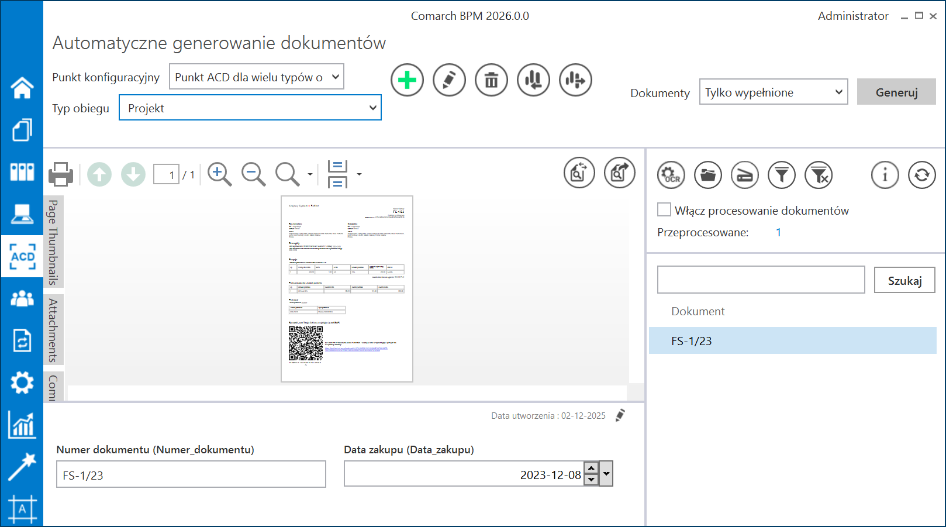Screen dimensions: 946x527
Task: Enable Włącz procesowanie dokumentów checkbox
Action: click(x=664, y=210)
